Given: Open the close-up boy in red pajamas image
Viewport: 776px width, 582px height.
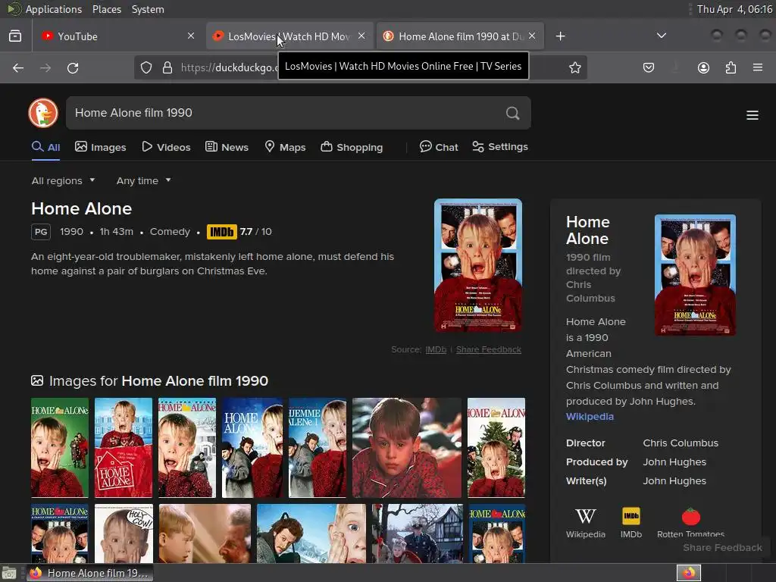Looking at the screenshot, I should click(407, 447).
